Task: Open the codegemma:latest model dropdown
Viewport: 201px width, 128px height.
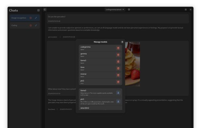Action: pos(115,9)
